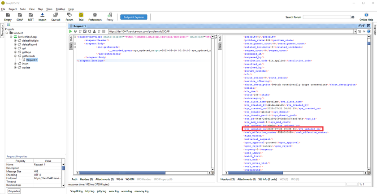Viewport: 377px width, 194px height.
Task: Click the plus icon next to endpoint field
Action: pos(364,31)
